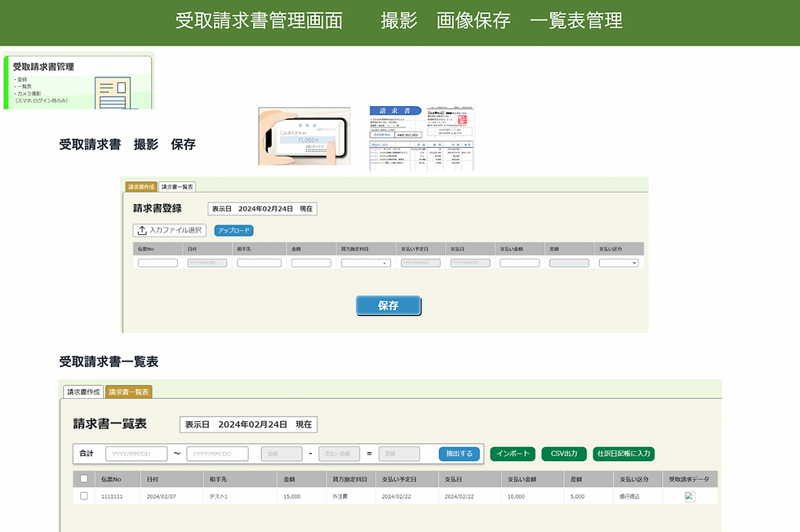Open the sample 請求書 invoice image
800x532 pixels.
[x=422, y=138]
